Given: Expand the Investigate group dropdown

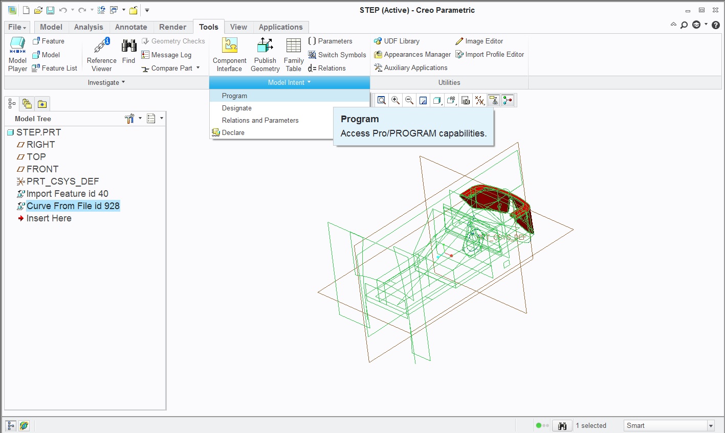Looking at the screenshot, I should (x=106, y=82).
